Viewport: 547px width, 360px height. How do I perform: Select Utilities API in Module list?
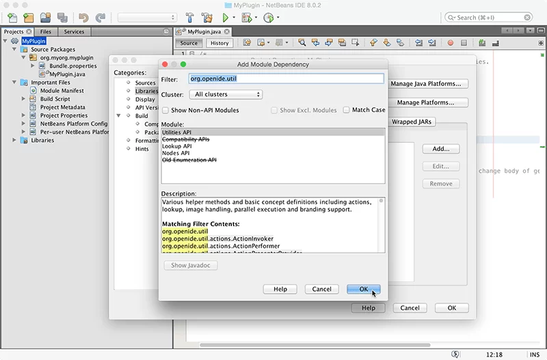pyautogui.click(x=273, y=133)
